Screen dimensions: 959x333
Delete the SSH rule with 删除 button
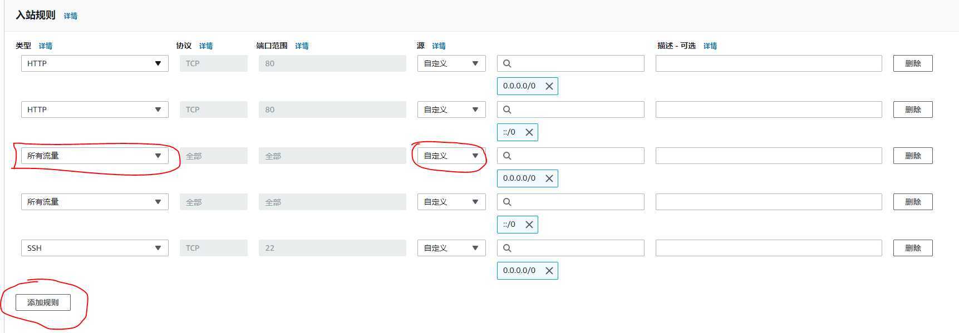(913, 248)
